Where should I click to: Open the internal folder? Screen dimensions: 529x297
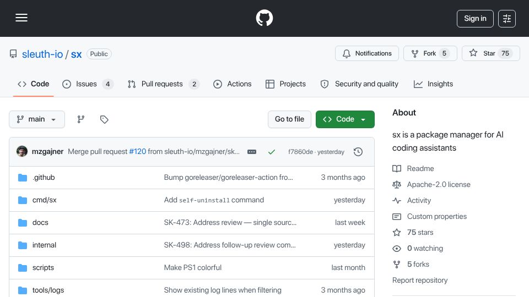coord(44,245)
